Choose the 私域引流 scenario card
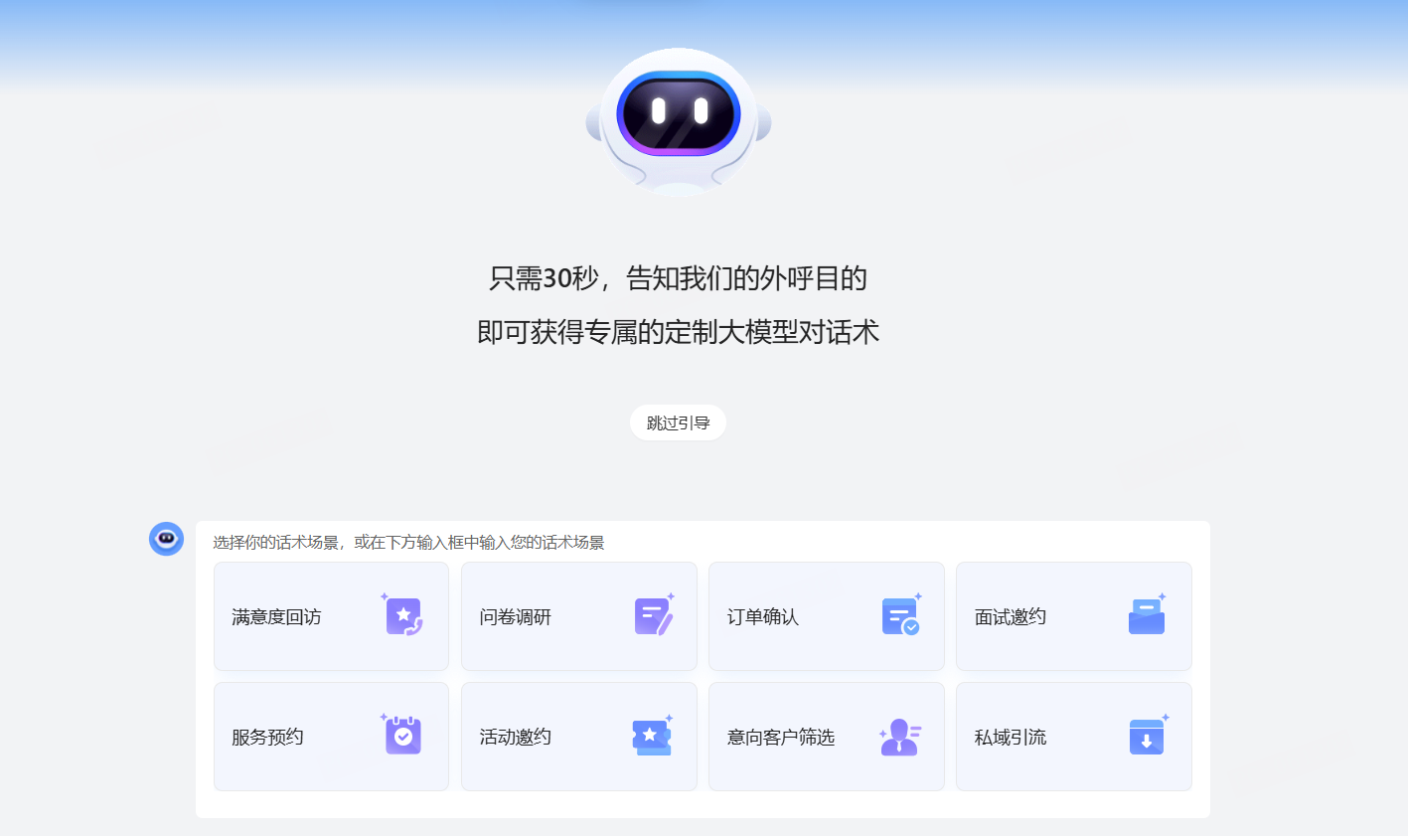The height and width of the screenshot is (836, 1408). point(1074,737)
